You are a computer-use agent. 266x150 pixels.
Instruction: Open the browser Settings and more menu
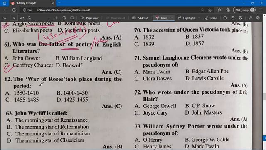[261, 10]
